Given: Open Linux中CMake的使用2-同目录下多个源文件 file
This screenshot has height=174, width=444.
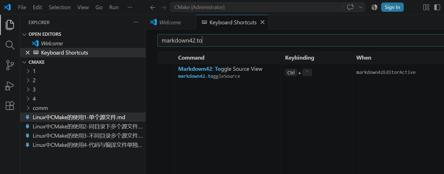Looking at the screenshot, I should [83, 126].
